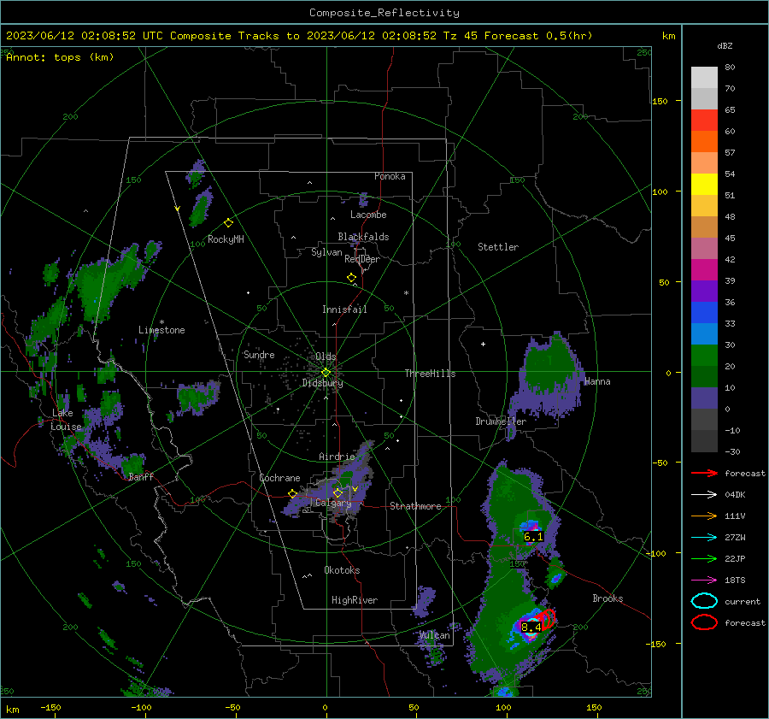The image size is (769, 719).
Task: Pick the magenta swatch between 42 and 39 dBZ
Action: [704, 270]
